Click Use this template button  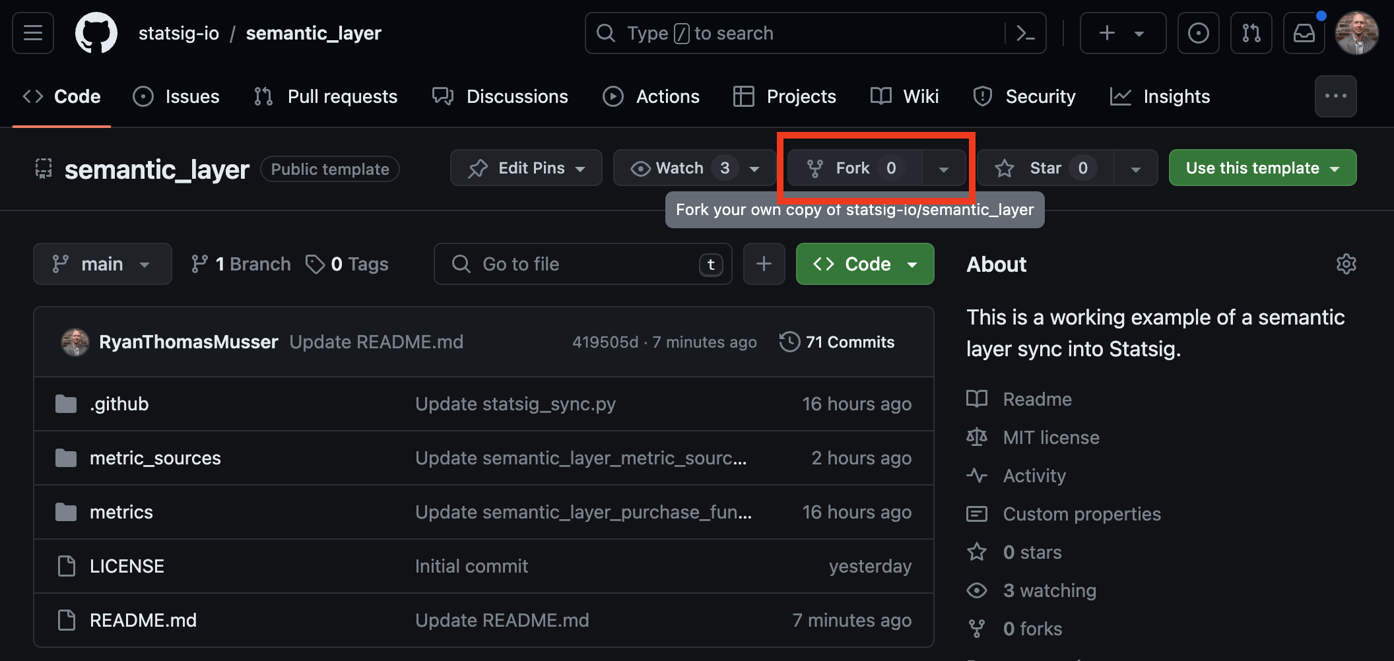click(1263, 168)
